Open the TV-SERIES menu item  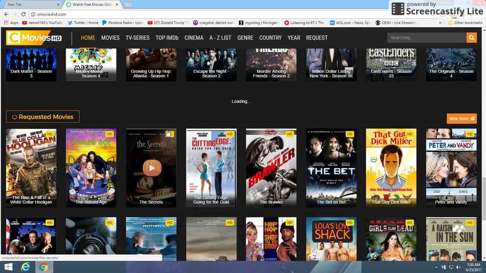tap(137, 38)
